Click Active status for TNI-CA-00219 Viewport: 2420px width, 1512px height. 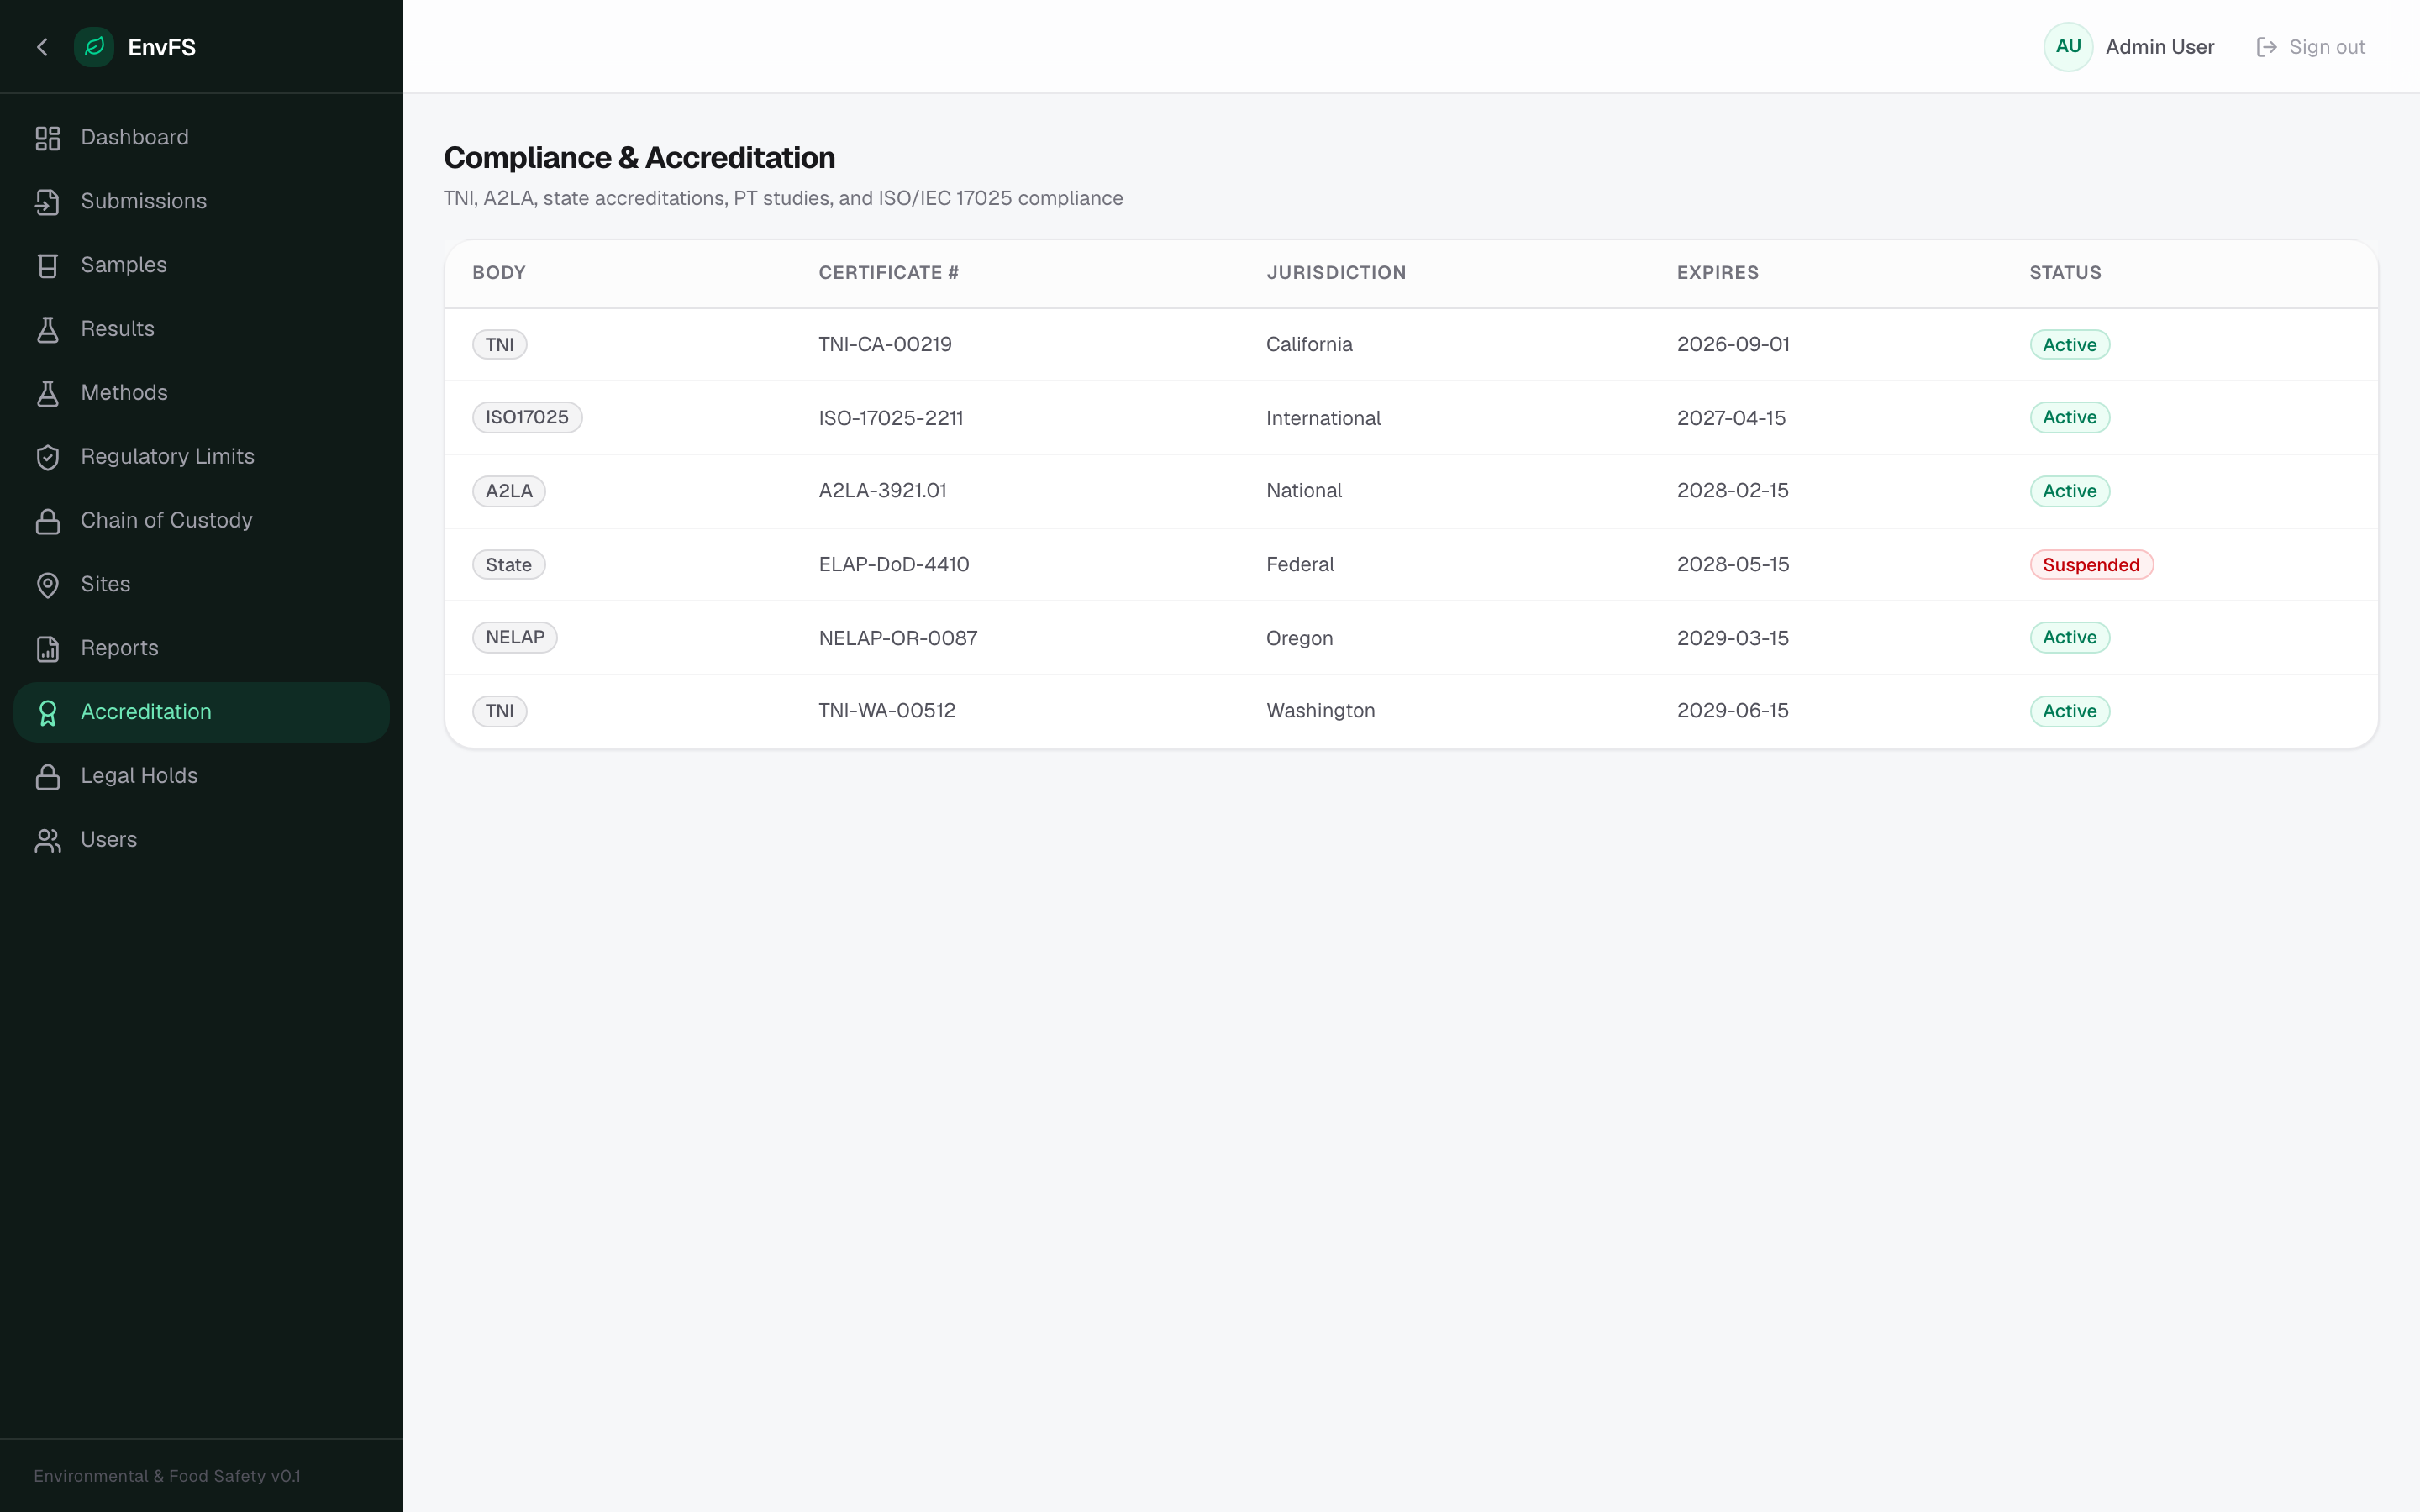pyautogui.click(x=2069, y=345)
